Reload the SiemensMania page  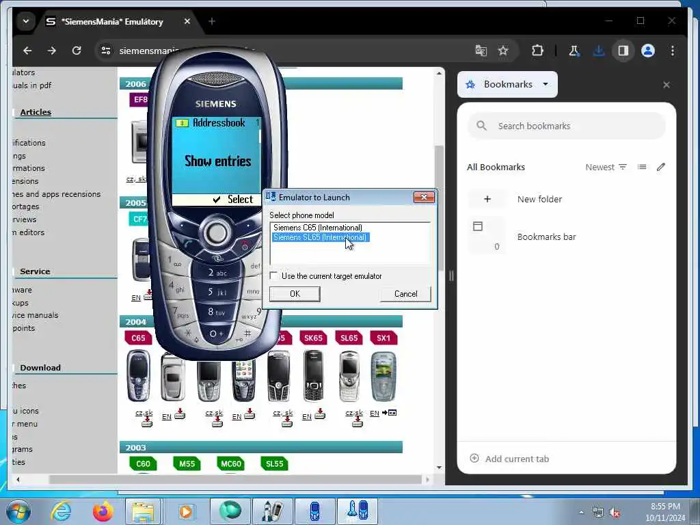pyautogui.click(x=77, y=51)
